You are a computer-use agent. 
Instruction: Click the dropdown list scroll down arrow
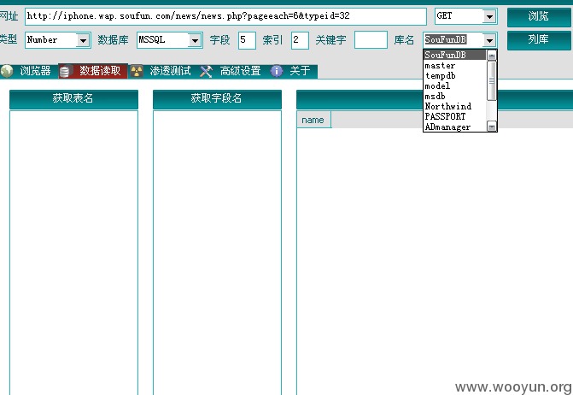pos(492,127)
